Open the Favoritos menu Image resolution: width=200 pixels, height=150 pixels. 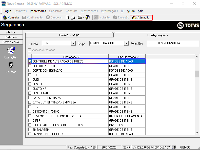click(21, 11)
